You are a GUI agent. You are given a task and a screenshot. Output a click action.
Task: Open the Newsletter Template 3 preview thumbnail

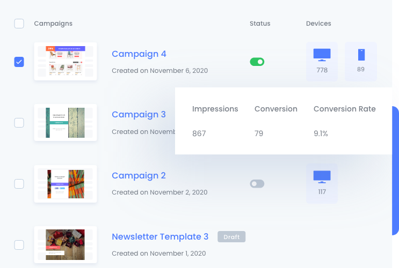[66, 244]
